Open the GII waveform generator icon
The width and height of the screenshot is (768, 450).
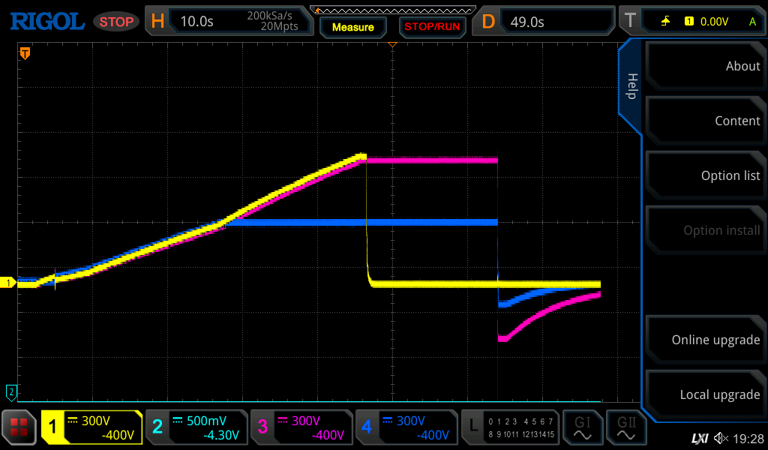(x=625, y=427)
